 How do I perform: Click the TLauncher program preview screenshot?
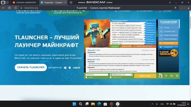pyautogui.click(x=132, y=49)
